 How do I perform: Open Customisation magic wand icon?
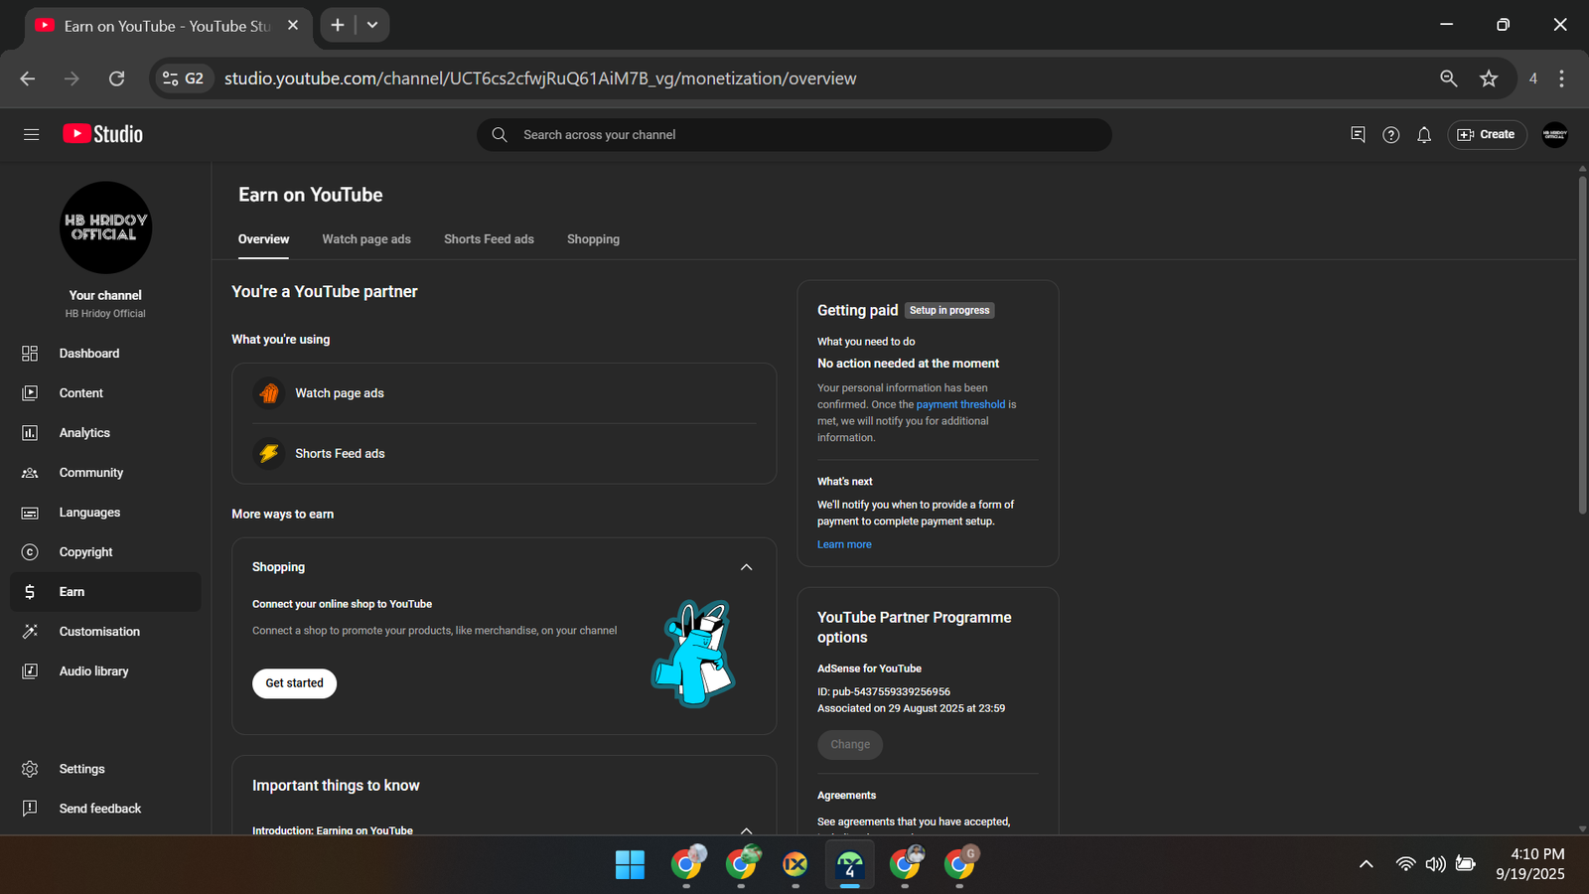click(x=30, y=632)
